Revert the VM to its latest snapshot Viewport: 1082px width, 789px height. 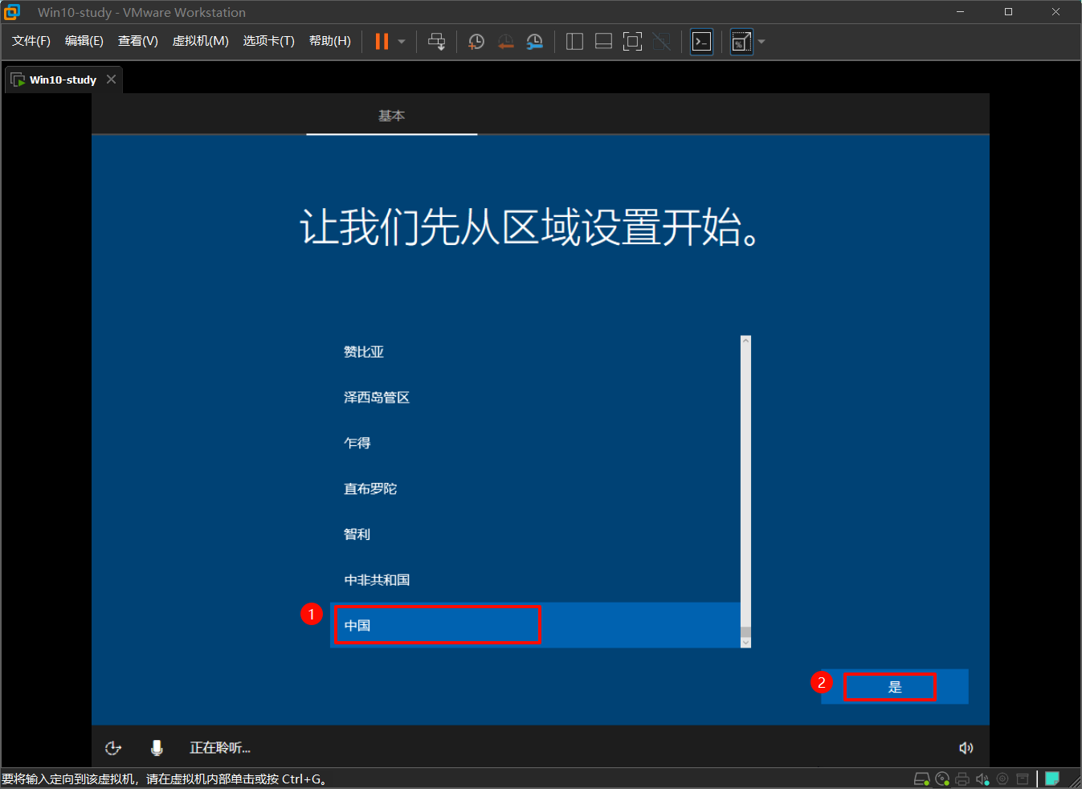click(x=505, y=41)
